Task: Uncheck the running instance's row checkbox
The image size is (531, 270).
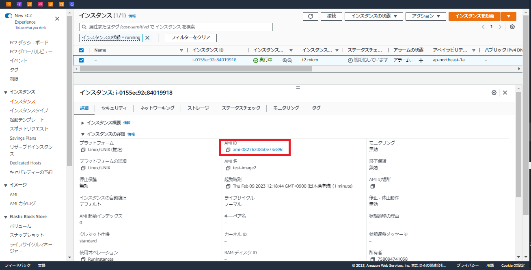Action: (81, 60)
